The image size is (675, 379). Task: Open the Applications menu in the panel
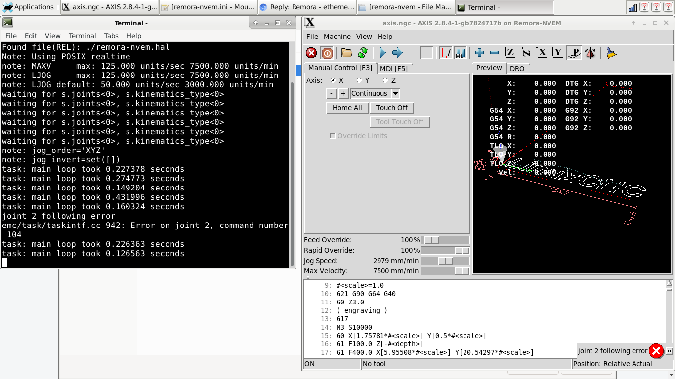[x=28, y=7]
